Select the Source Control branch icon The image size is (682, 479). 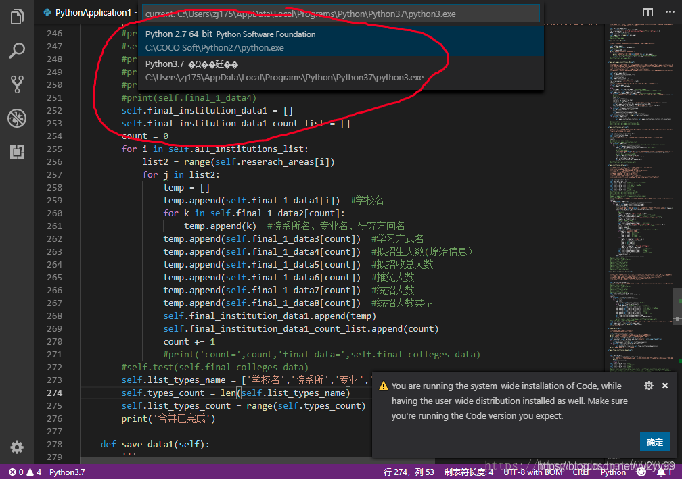click(x=17, y=84)
